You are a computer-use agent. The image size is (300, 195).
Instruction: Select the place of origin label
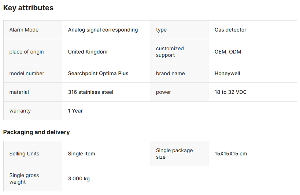(26, 52)
